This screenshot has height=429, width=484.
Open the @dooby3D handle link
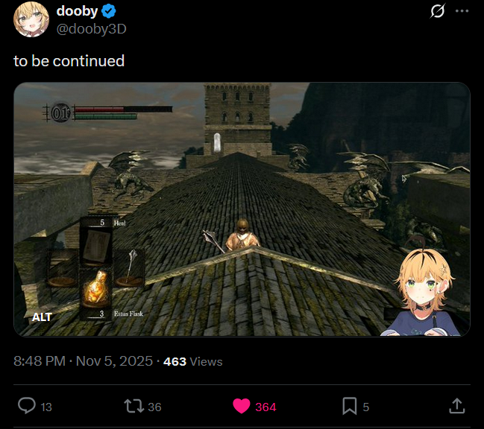click(x=92, y=29)
